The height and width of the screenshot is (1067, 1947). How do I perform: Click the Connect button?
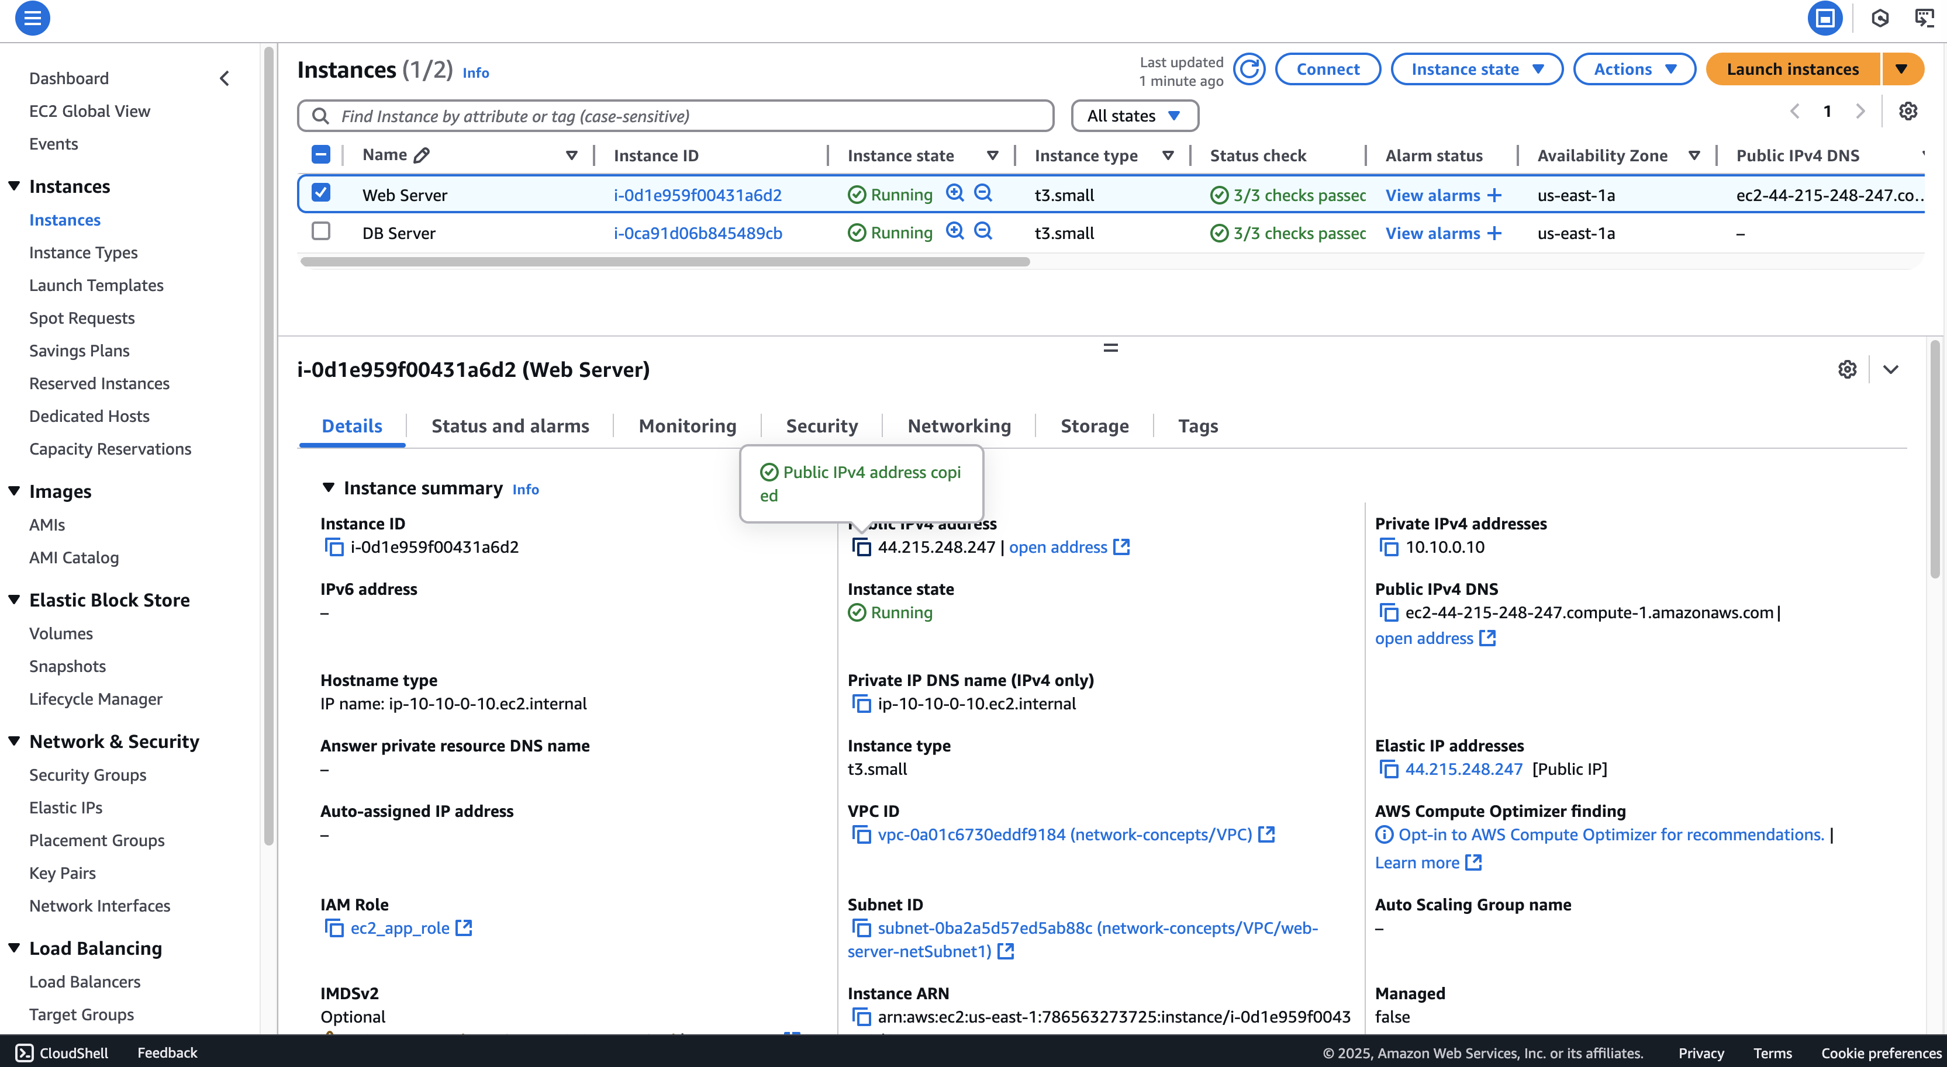tap(1328, 70)
